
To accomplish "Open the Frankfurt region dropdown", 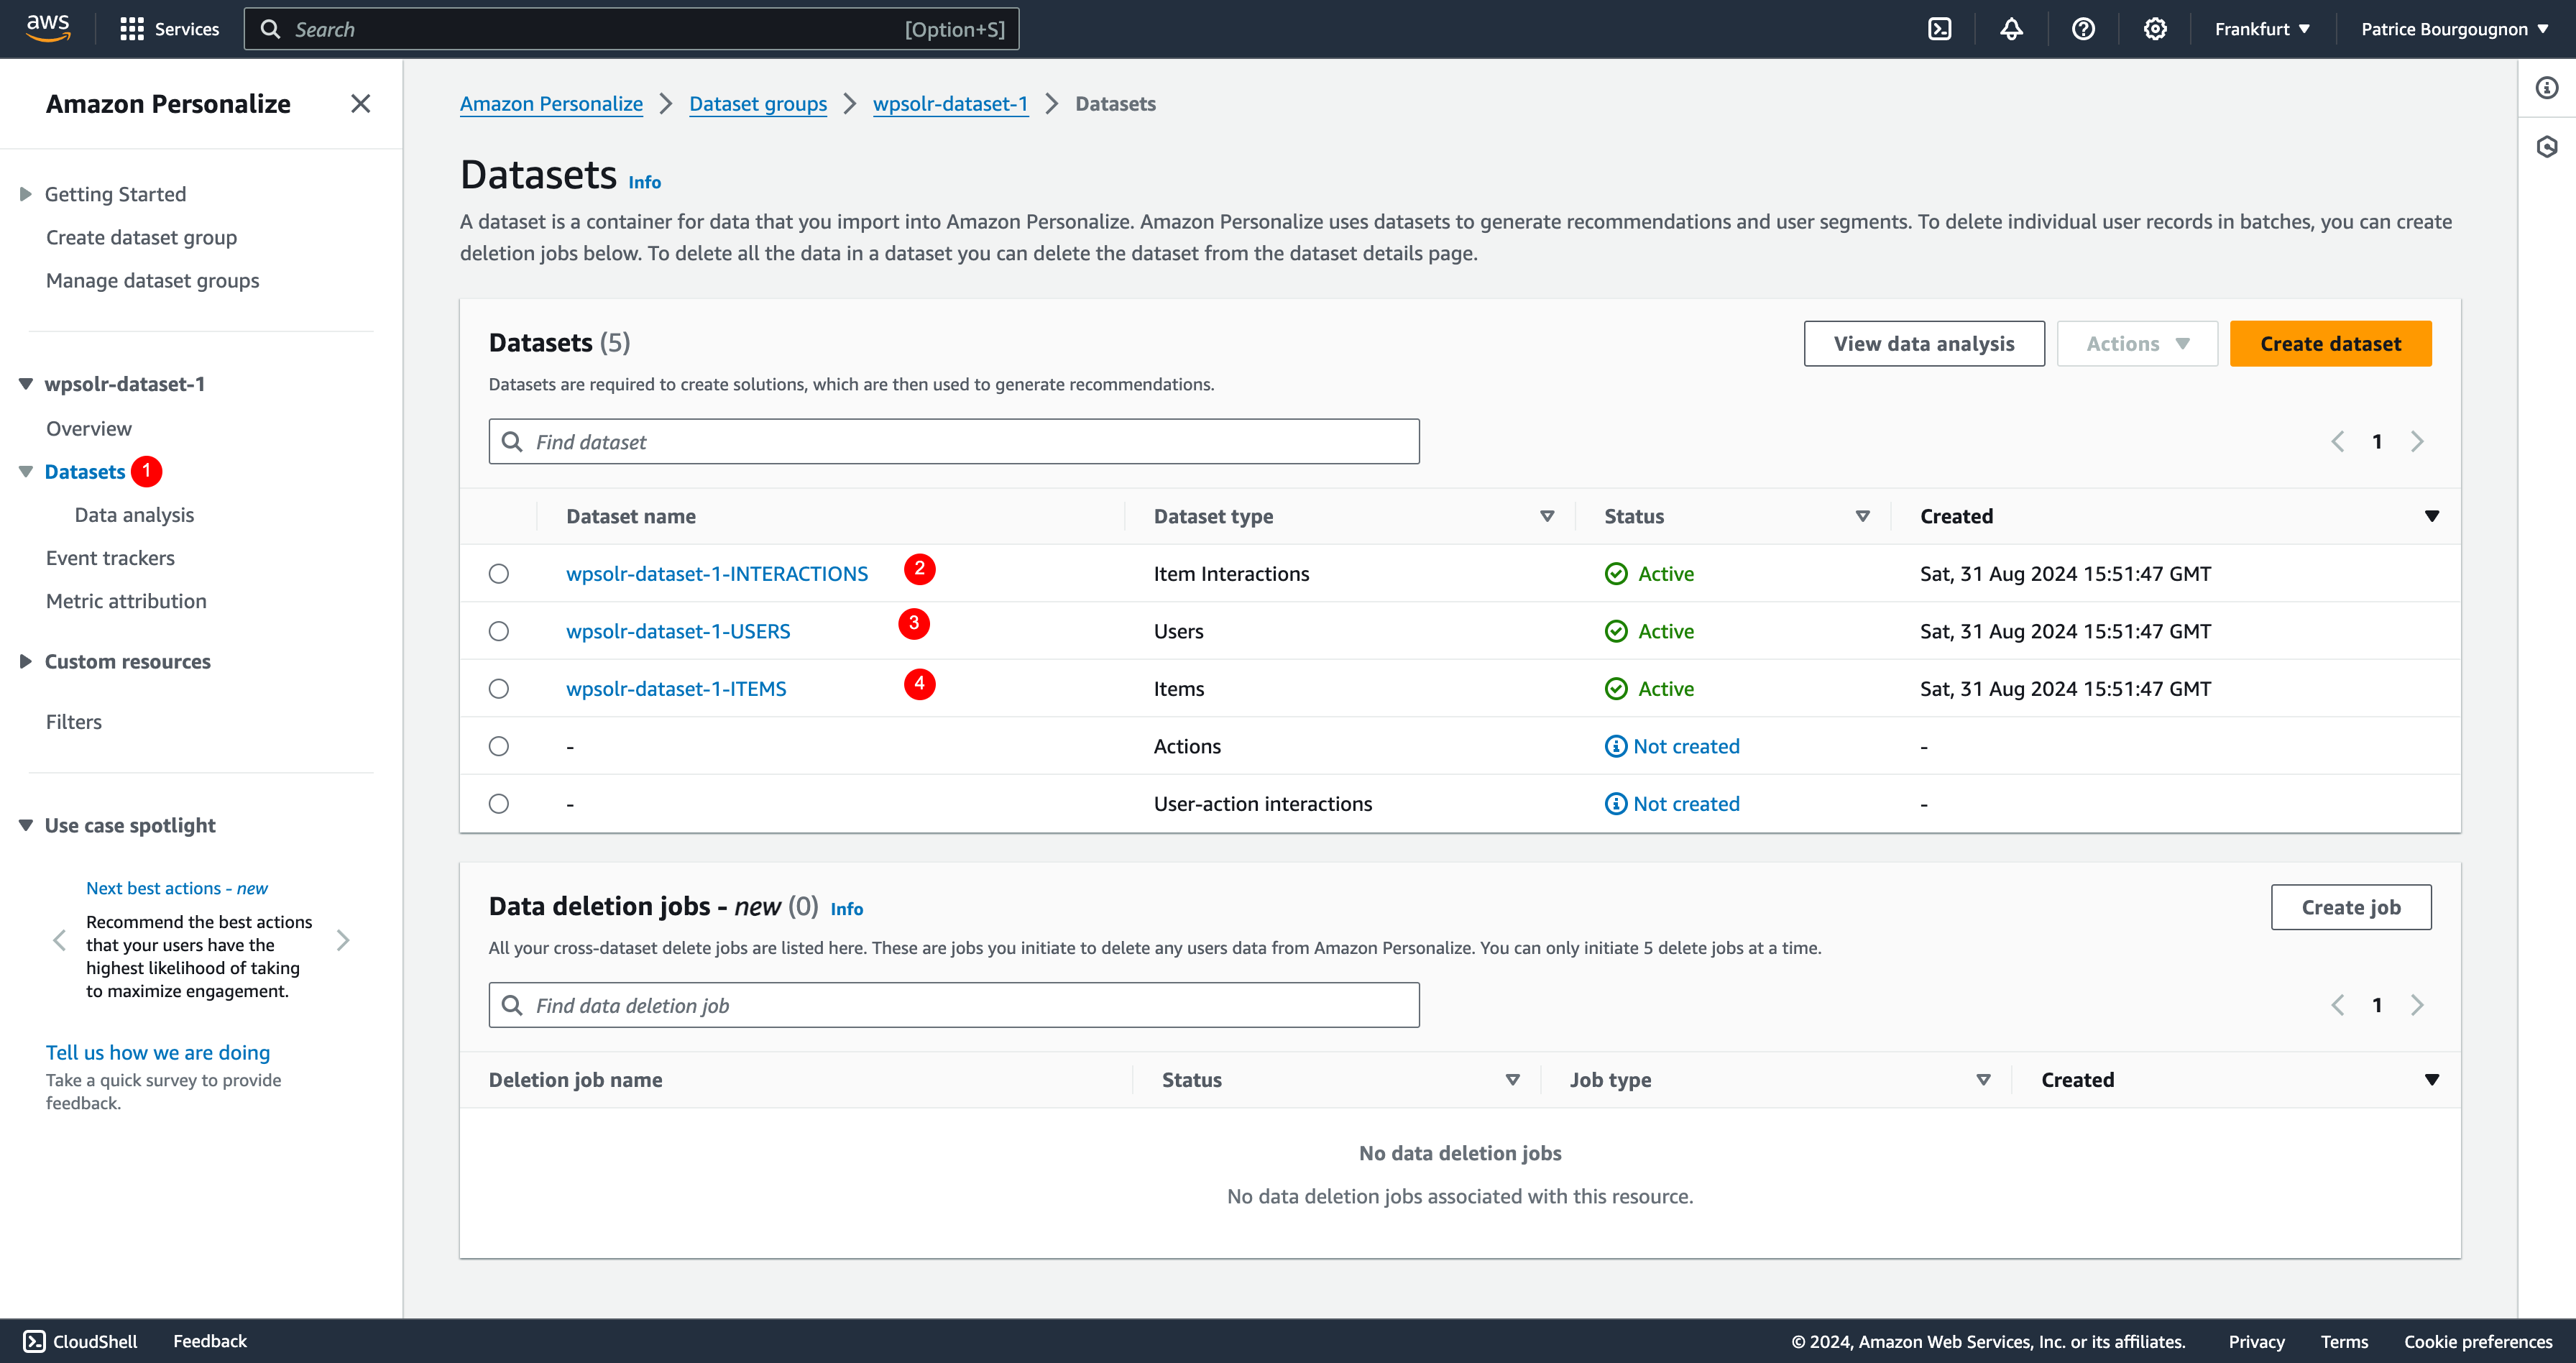I will pos(2262,29).
